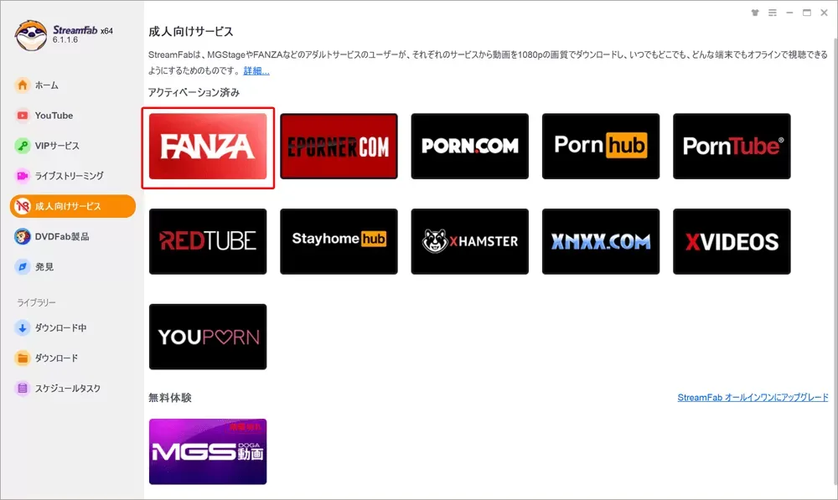The height and width of the screenshot is (500, 838).
Task: Open the YouTube sidebar icon
Action: pos(23,116)
